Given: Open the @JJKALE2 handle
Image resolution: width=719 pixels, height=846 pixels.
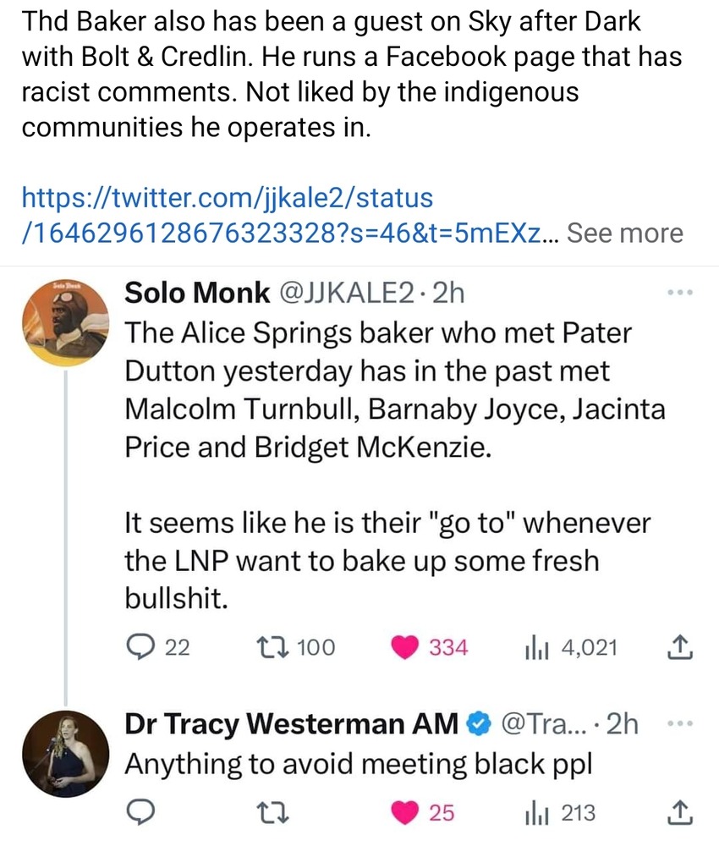Looking at the screenshot, I should 347,293.
